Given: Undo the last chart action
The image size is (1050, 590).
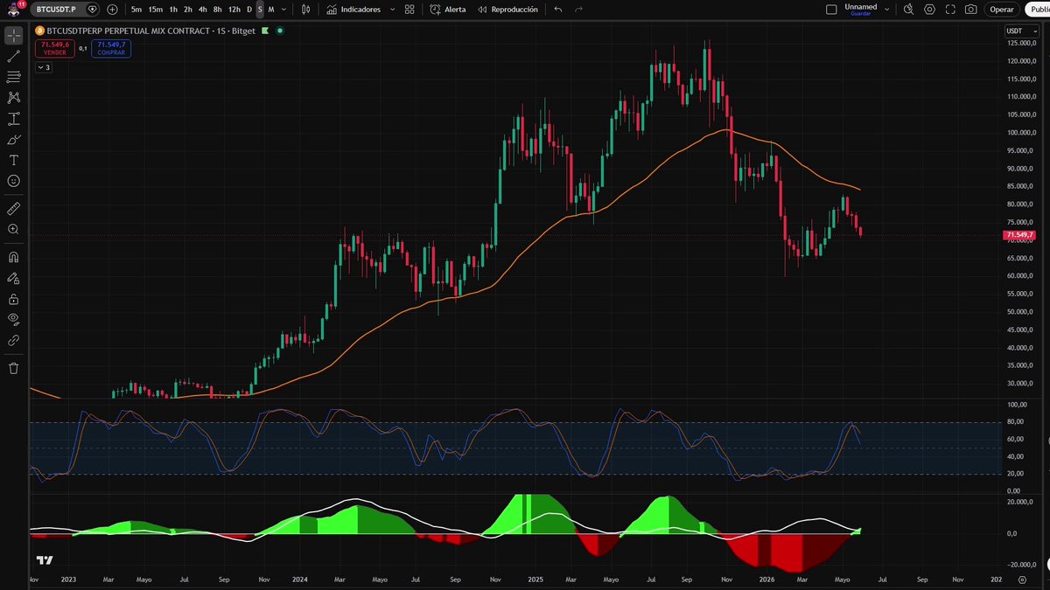Looking at the screenshot, I should coord(558,10).
